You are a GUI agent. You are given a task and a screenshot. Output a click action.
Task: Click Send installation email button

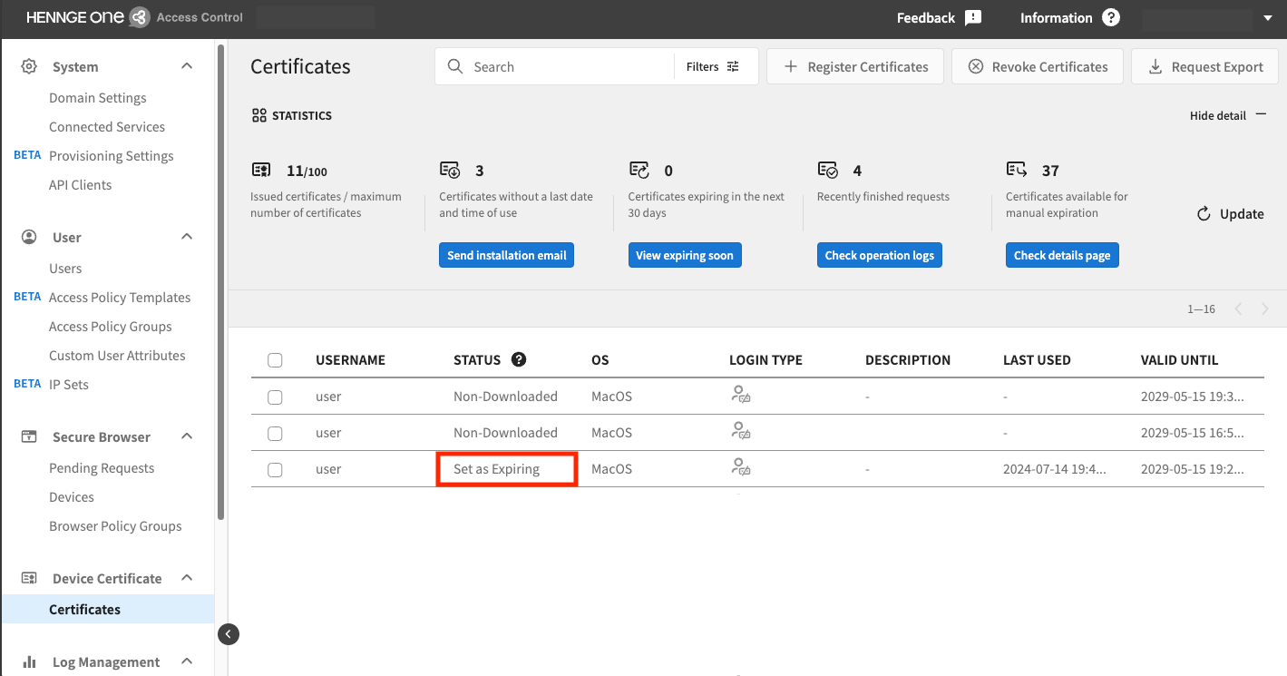507,255
